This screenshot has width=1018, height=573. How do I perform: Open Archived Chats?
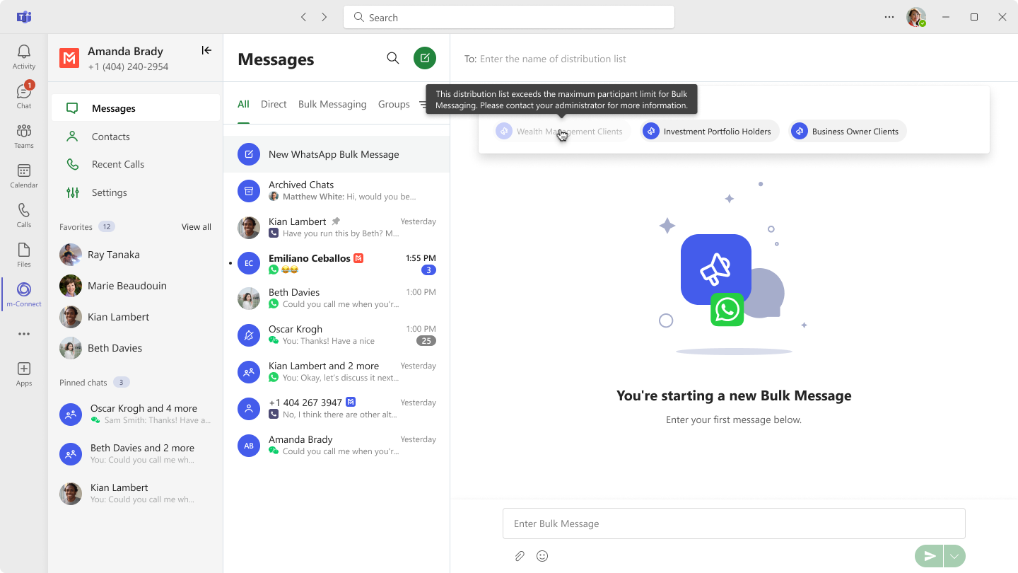click(337, 190)
